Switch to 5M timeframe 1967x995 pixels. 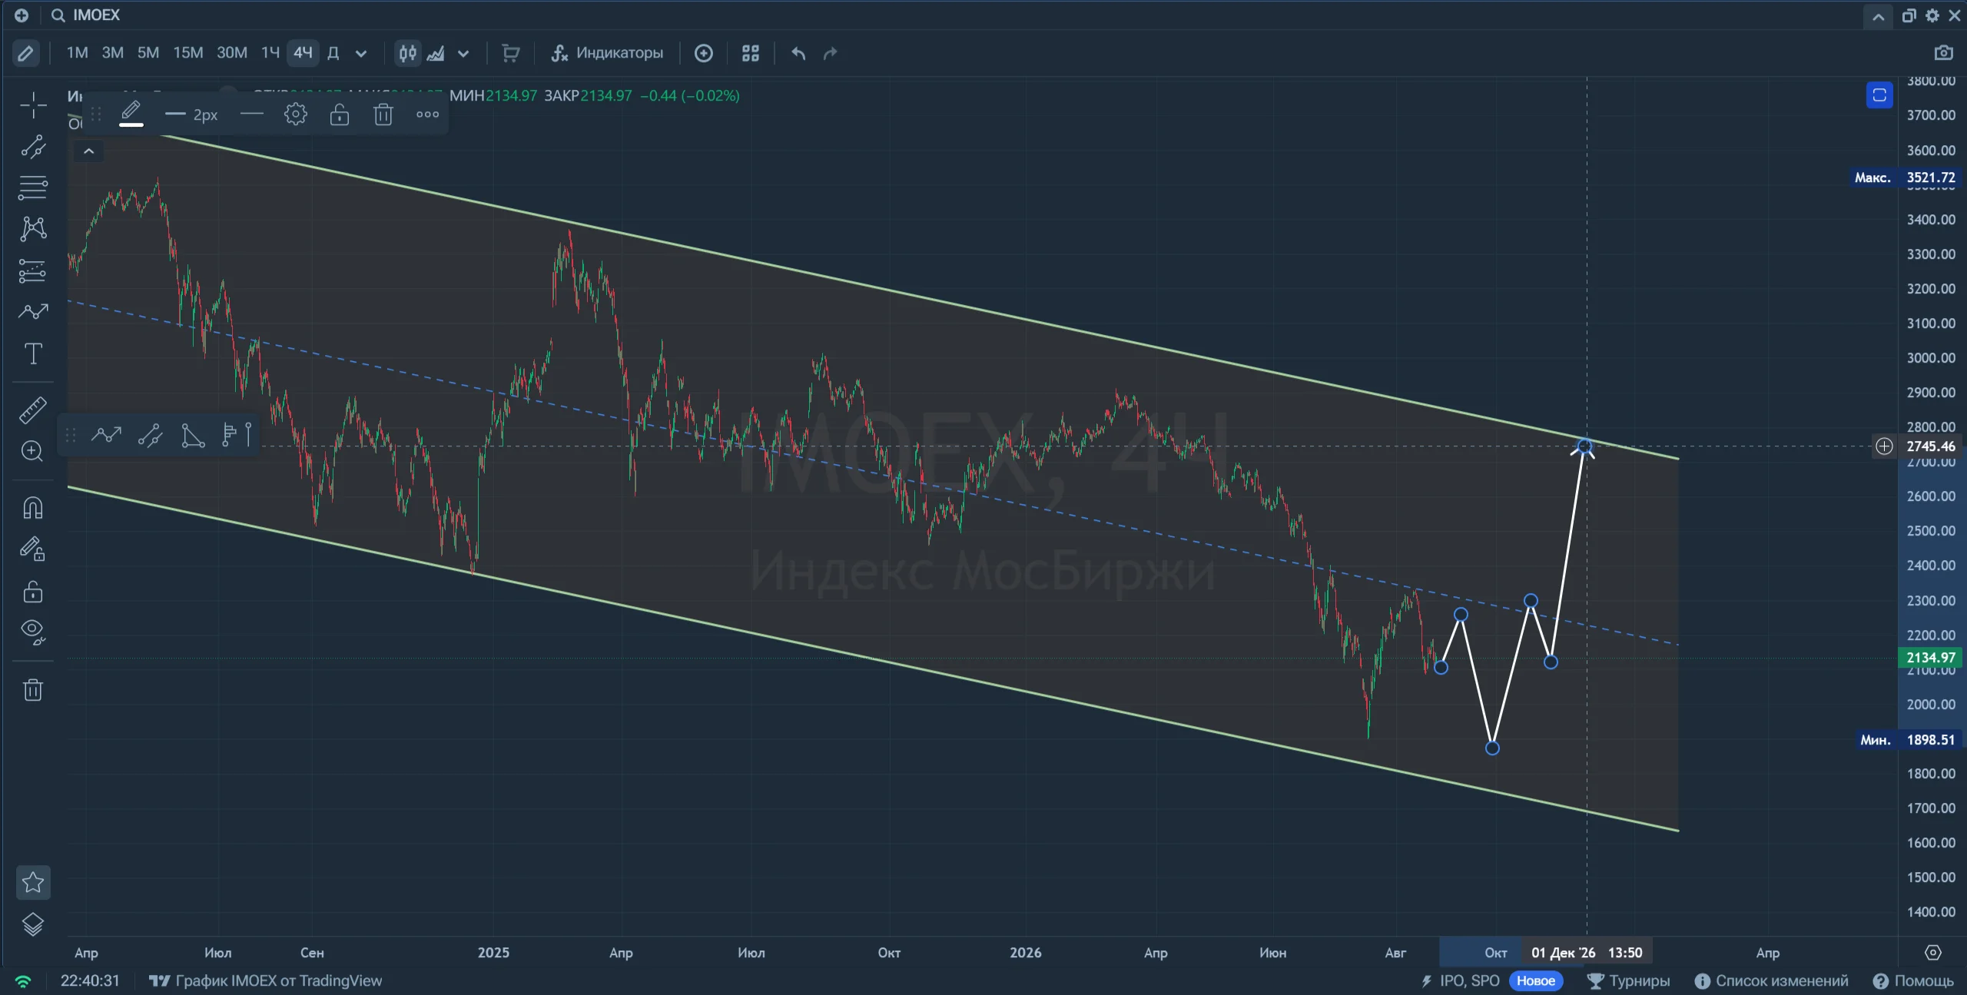pyautogui.click(x=148, y=53)
